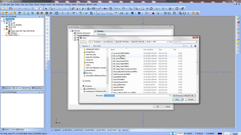
Task: Tick checkbox for Haas_OEM post file
Action: (112, 85)
